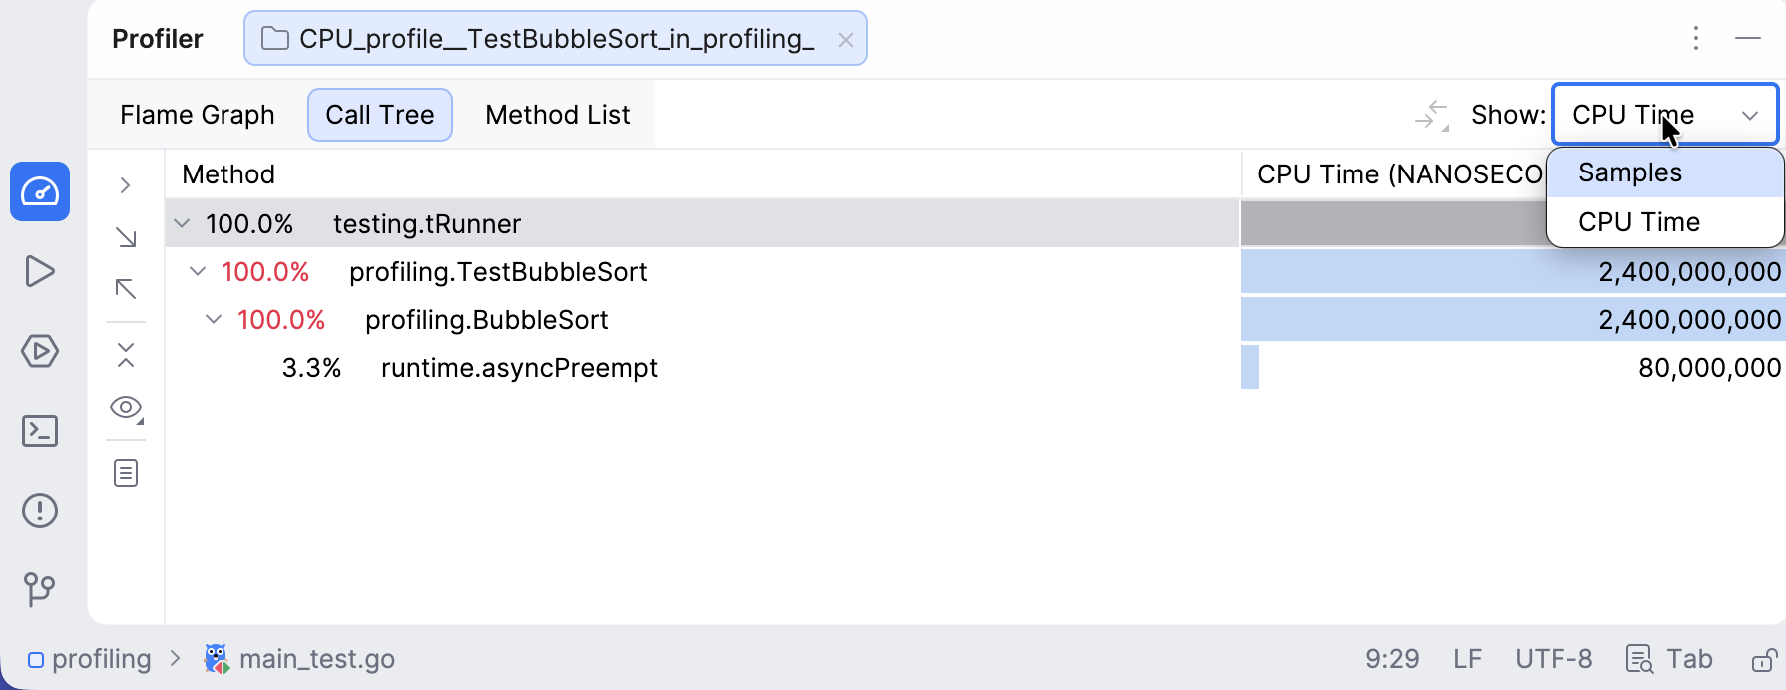The height and width of the screenshot is (690, 1786).
Task: Click the LF line separator button
Action: (1467, 659)
